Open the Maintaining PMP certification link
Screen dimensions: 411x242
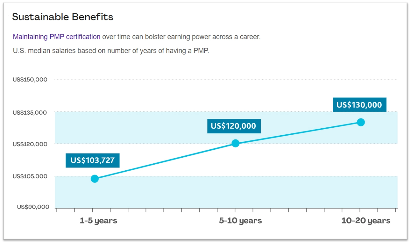coord(57,37)
